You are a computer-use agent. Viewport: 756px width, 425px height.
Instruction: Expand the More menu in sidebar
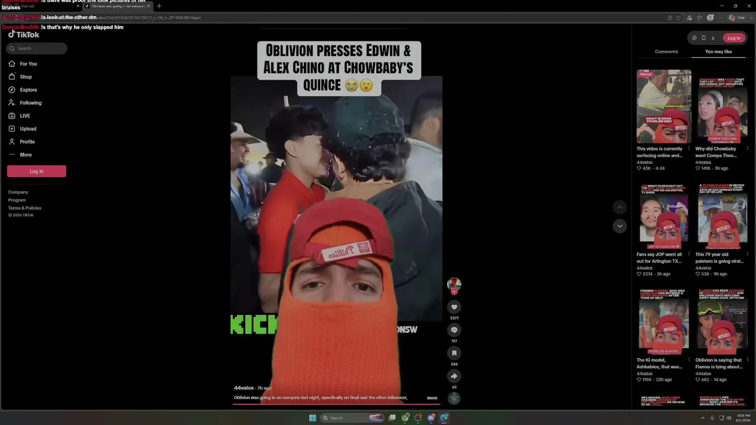tap(21, 155)
